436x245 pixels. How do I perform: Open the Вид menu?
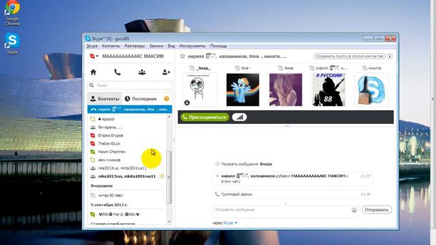click(x=171, y=46)
